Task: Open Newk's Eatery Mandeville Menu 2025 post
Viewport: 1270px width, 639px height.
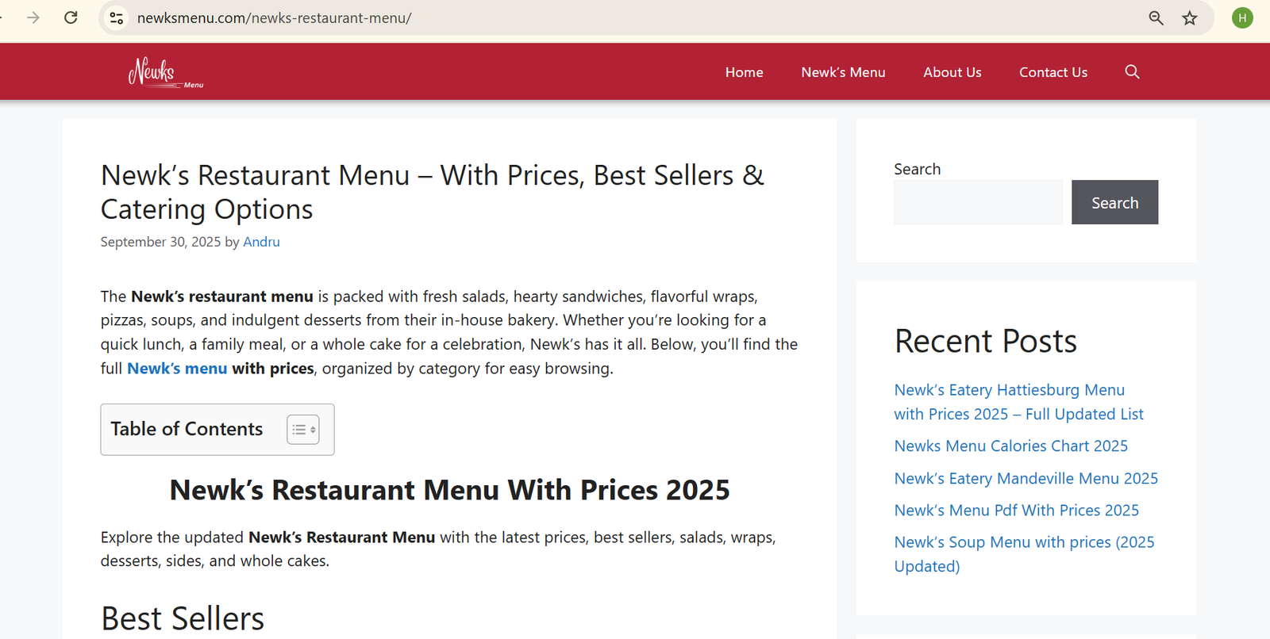Action: point(1026,479)
